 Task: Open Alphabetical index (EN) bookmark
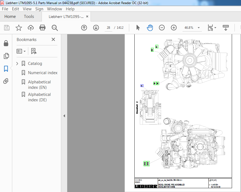tap(39, 85)
